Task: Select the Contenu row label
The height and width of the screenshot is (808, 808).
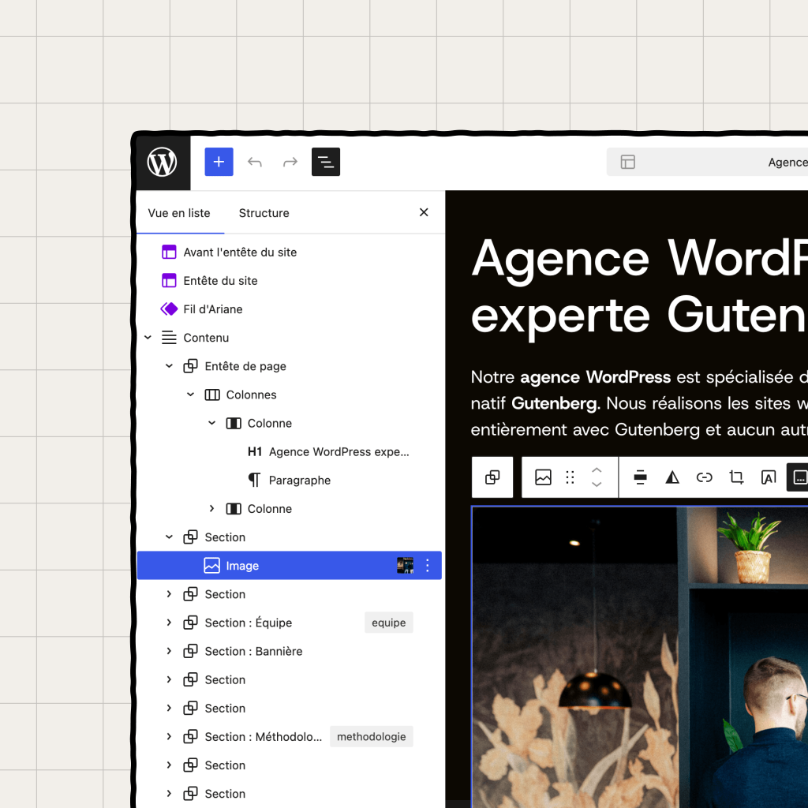Action: point(206,338)
